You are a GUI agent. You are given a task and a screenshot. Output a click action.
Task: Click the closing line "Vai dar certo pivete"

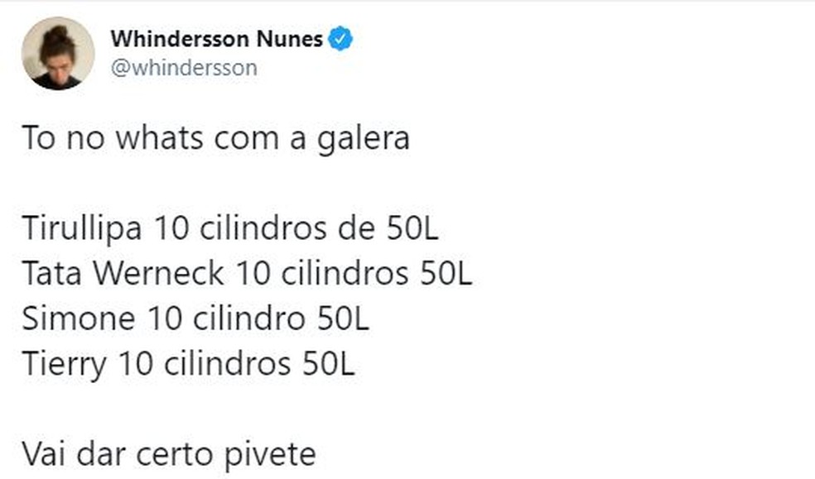pyautogui.click(x=169, y=454)
